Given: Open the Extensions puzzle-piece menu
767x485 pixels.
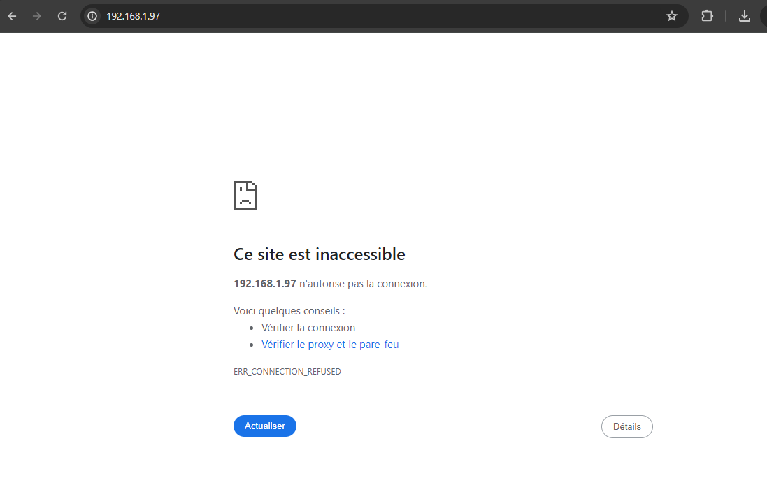Looking at the screenshot, I should pos(707,16).
